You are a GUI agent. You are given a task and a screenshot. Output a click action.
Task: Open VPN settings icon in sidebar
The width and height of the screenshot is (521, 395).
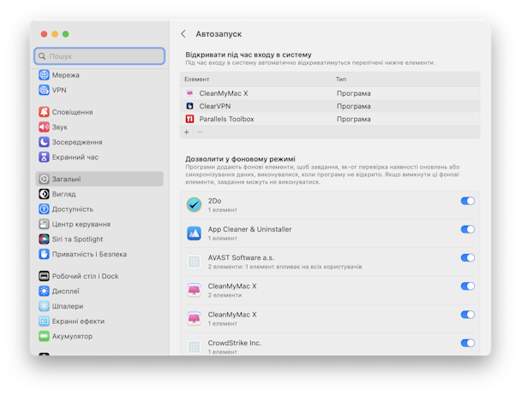pyautogui.click(x=44, y=90)
